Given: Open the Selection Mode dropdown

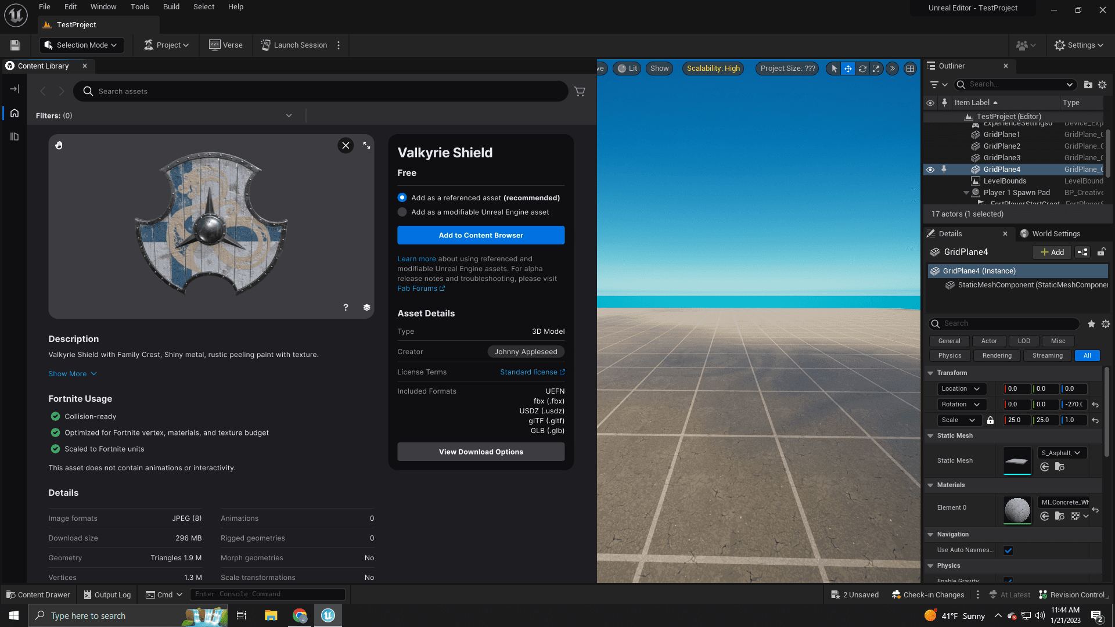Looking at the screenshot, I should coord(82,45).
